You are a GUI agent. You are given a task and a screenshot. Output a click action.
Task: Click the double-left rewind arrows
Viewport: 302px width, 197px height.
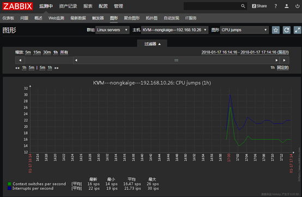tap(17, 68)
